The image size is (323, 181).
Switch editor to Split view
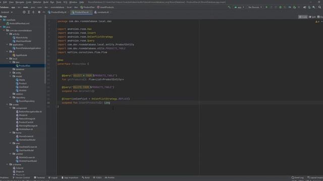point(312,17)
